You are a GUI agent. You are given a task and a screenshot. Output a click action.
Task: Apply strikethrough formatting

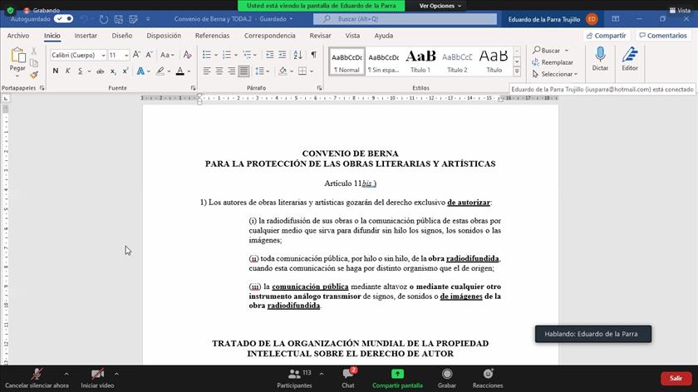tap(101, 71)
